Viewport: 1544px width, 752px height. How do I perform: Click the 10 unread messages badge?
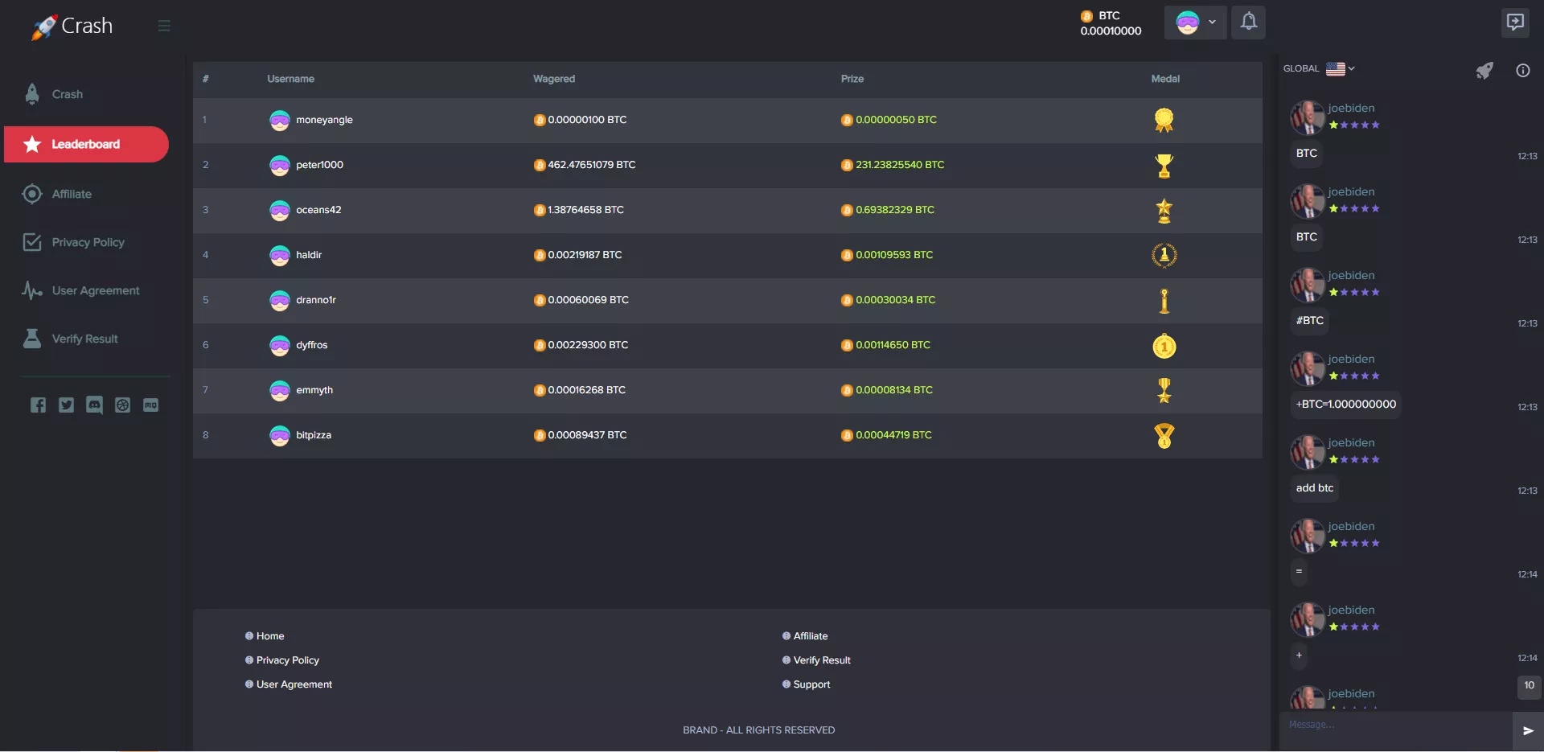(x=1529, y=685)
